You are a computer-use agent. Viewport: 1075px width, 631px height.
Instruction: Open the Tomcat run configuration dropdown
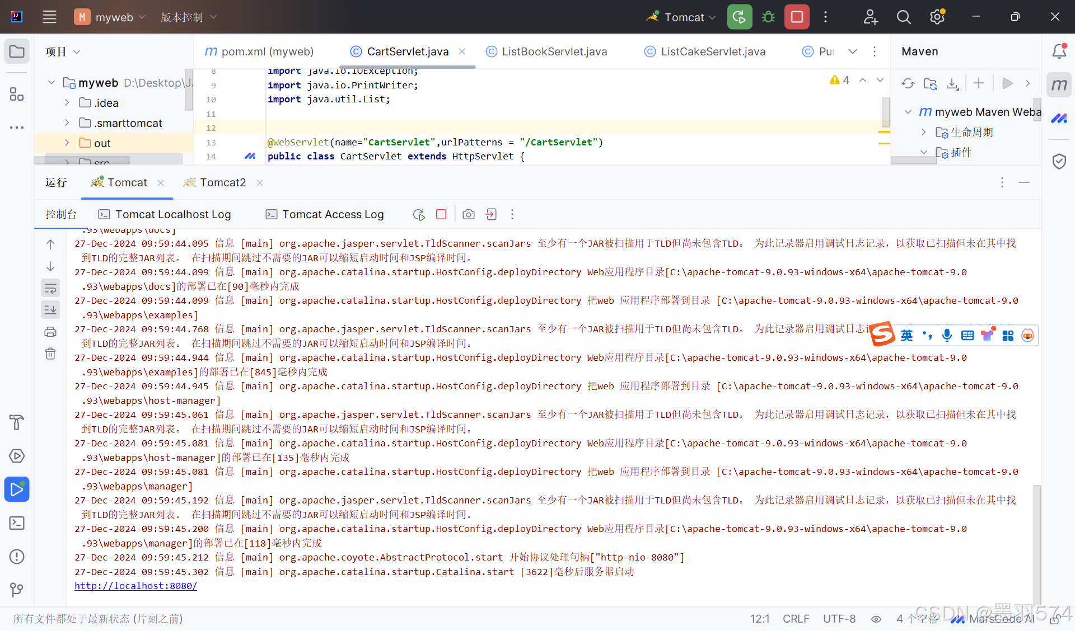[684, 17]
